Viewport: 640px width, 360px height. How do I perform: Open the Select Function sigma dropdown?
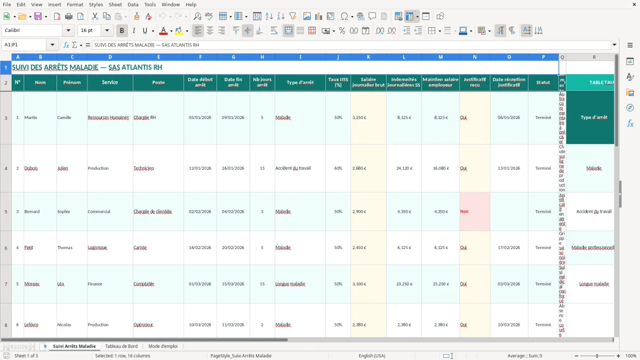[x=81, y=45]
